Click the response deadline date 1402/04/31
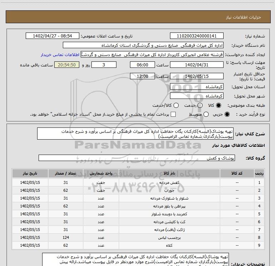275x266 pixels. (196, 65)
